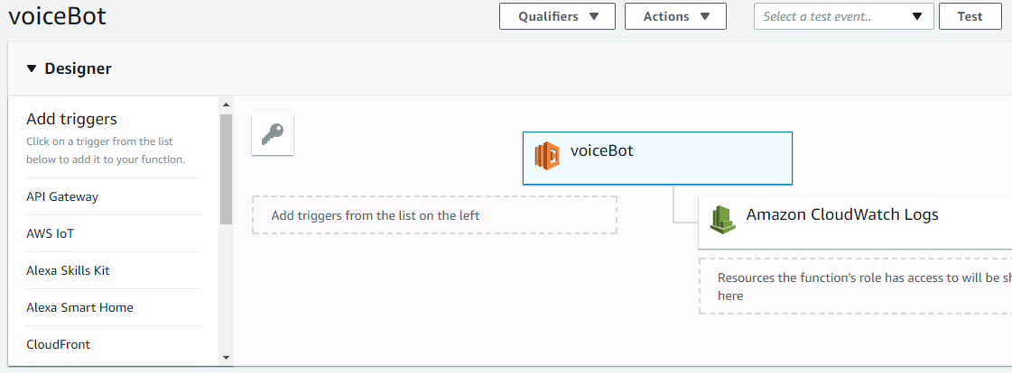Select the Amazon CloudWatch Logs resource box
Viewport: 1012px width, 373px height.
coord(855,223)
